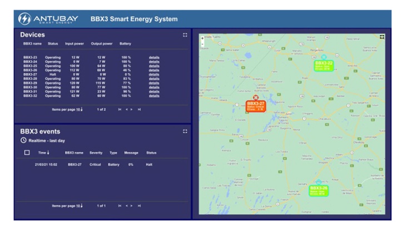Screen dimensions: 406x233
Task: Sort events by Time arrow
Action: point(48,152)
